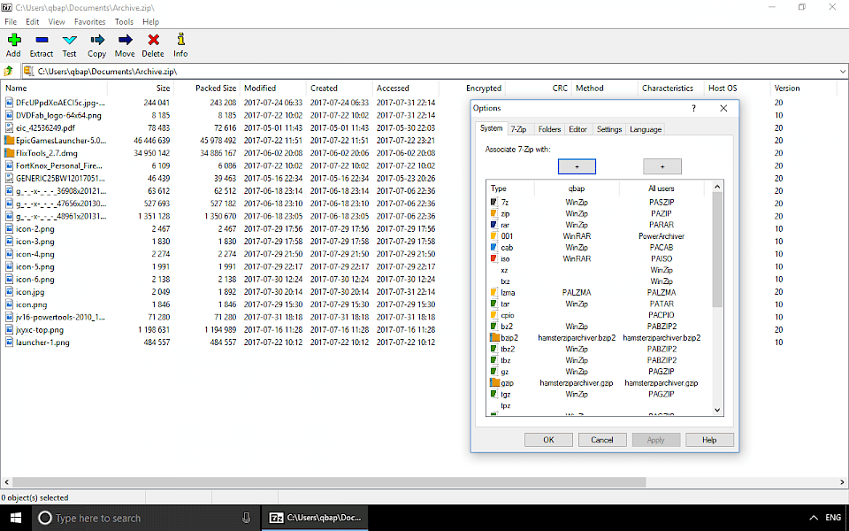Image resolution: width=849 pixels, height=531 pixels.
Task: Click the EpicGamesLauncher file icon
Action: pos(9,141)
